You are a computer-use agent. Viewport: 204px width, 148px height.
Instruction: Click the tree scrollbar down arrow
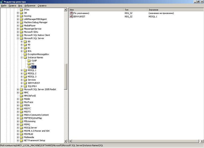pyautogui.click(x=65, y=141)
